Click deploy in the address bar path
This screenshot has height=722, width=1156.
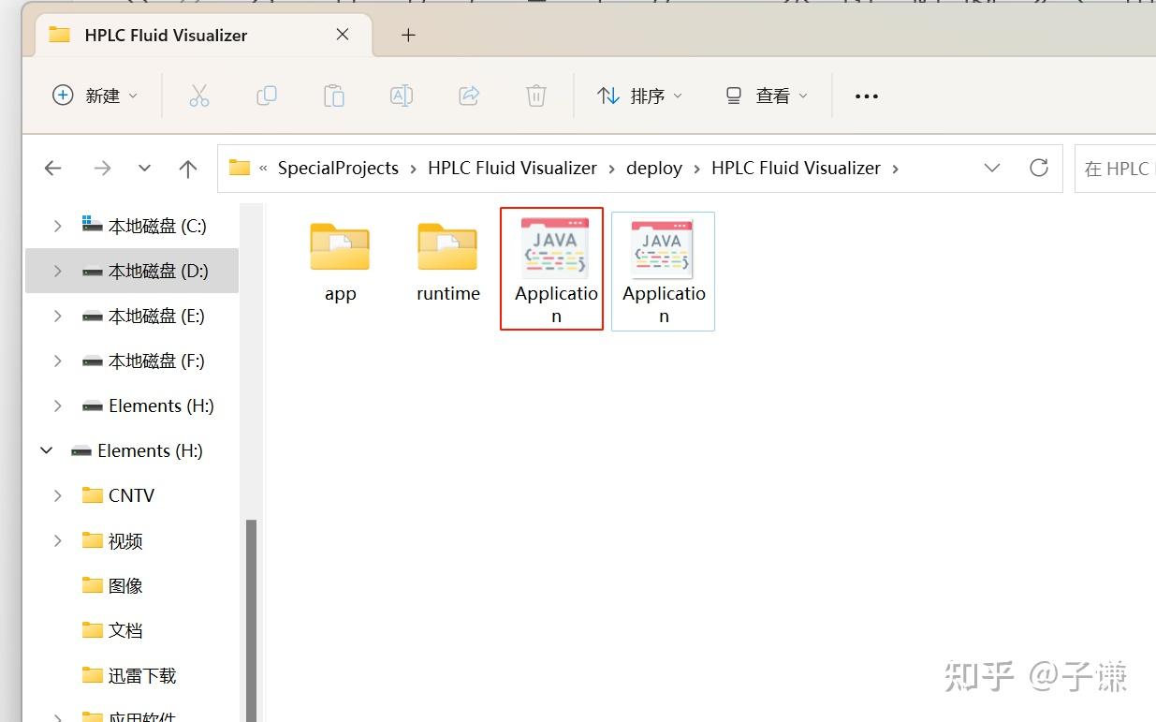tap(654, 168)
